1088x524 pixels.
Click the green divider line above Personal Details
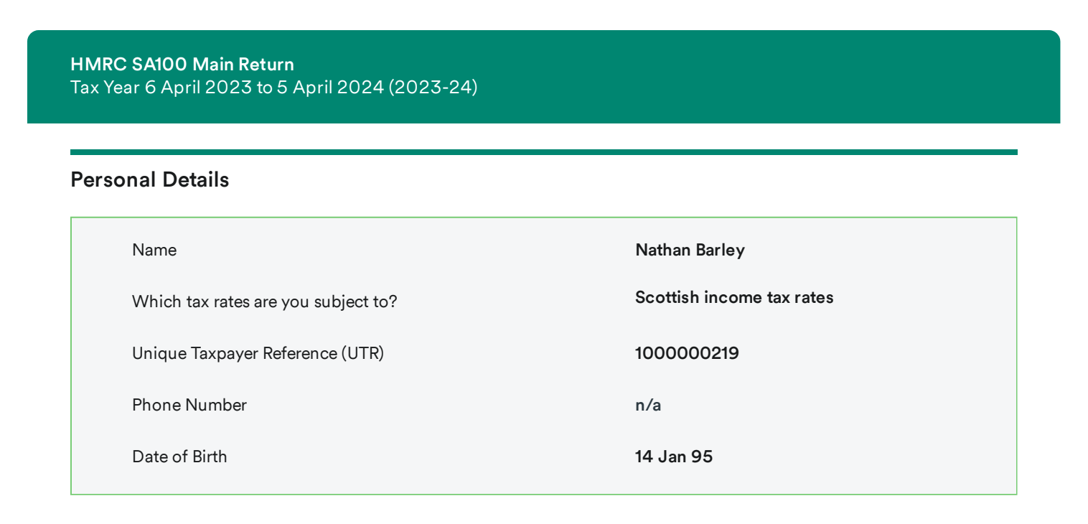543,152
